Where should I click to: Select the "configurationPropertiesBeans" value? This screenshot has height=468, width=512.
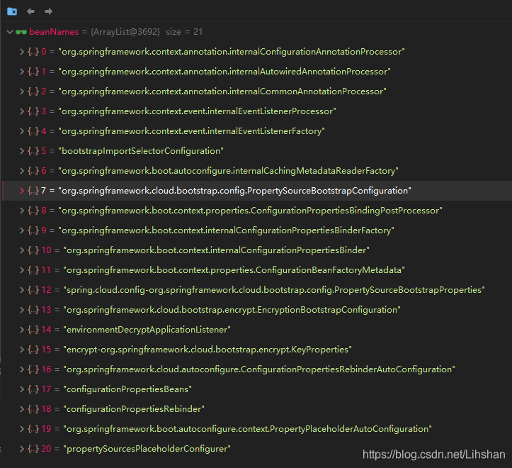coord(127,389)
